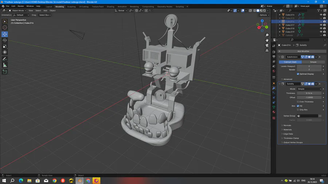
Task: Remove the Subdivision modifier with X
Action: point(320,57)
